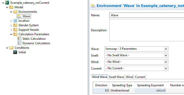Viewport: 184px width, 95px height.
Task: Switch to the Wind tab
Action: click(x=129, y=77)
